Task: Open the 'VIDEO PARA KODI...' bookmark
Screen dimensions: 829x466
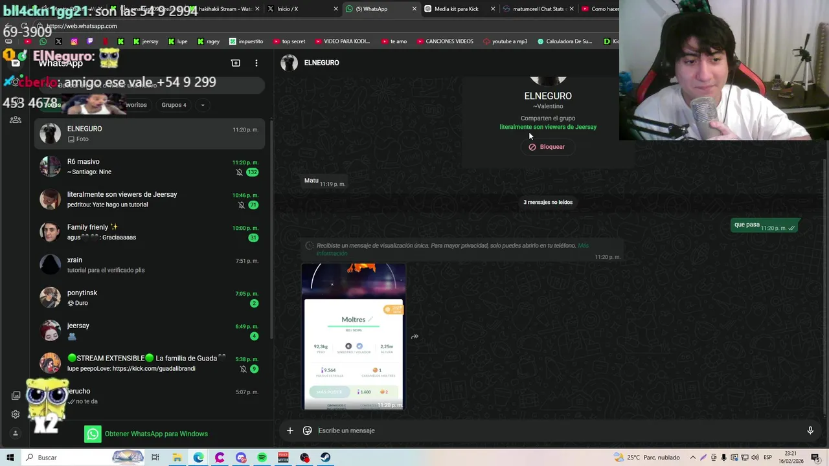Action: coord(342,41)
